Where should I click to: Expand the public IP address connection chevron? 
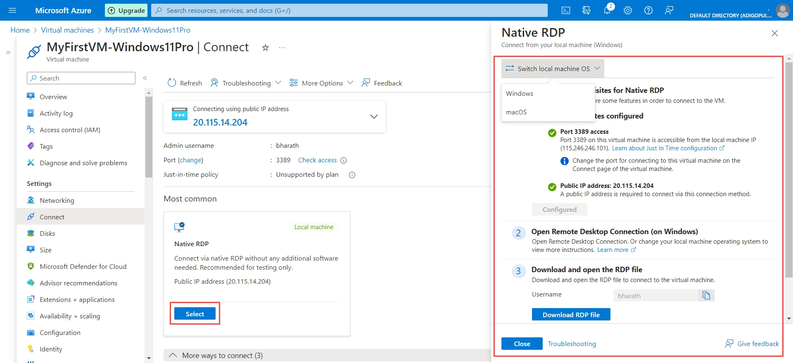(x=374, y=116)
